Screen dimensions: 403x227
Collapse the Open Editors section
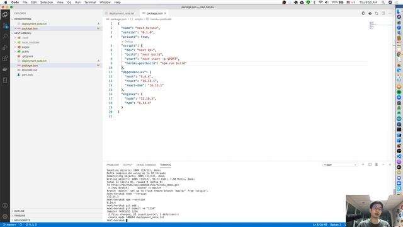(23, 20)
